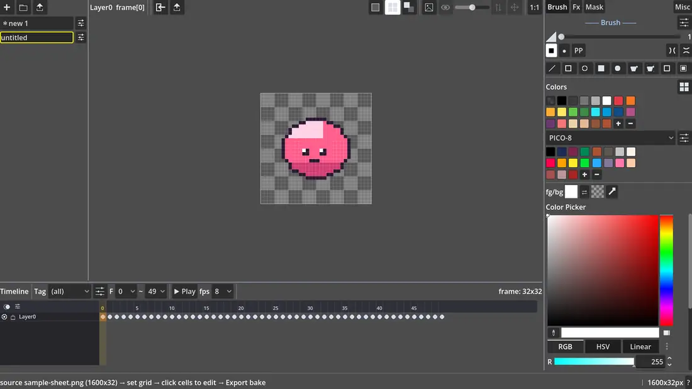The height and width of the screenshot is (389, 692).
Task: Open the Misc tab
Action: tap(683, 7)
